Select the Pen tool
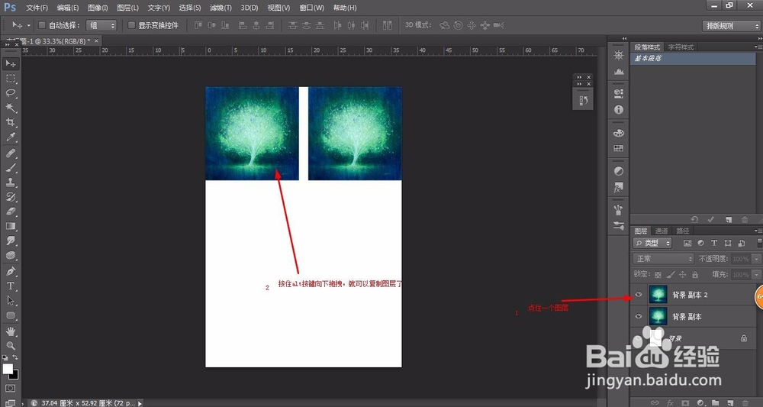 11,270
